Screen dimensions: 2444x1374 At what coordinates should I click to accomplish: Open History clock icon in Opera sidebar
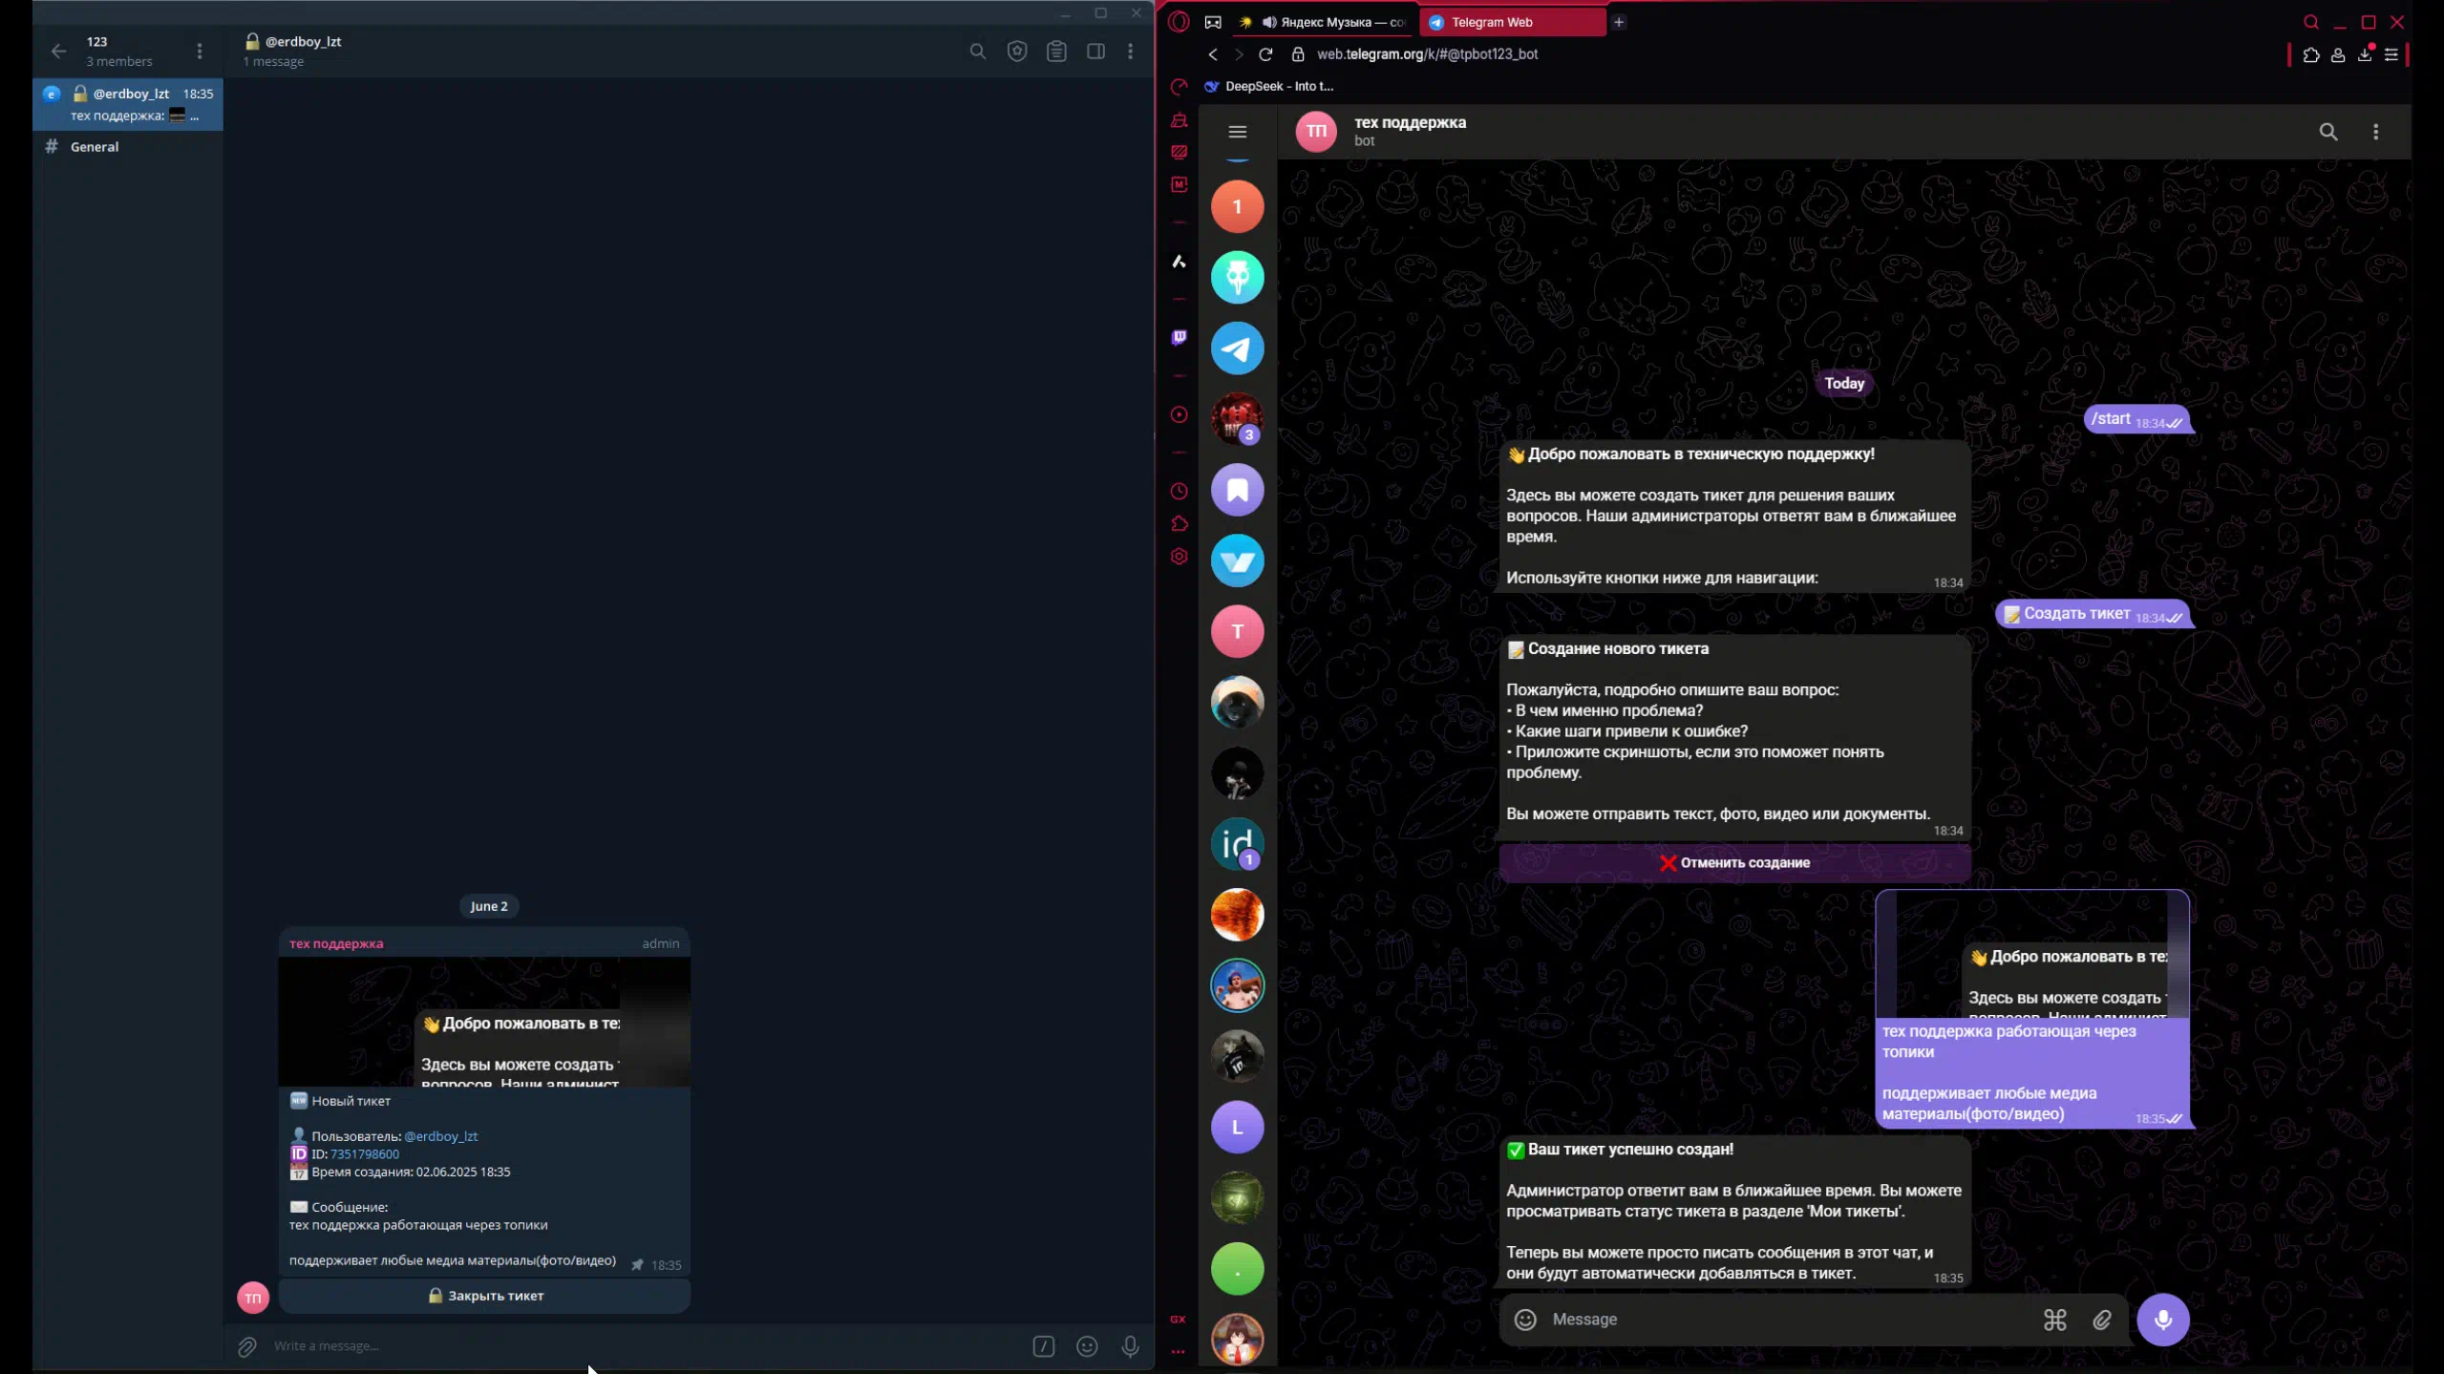pyautogui.click(x=1179, y=492)
